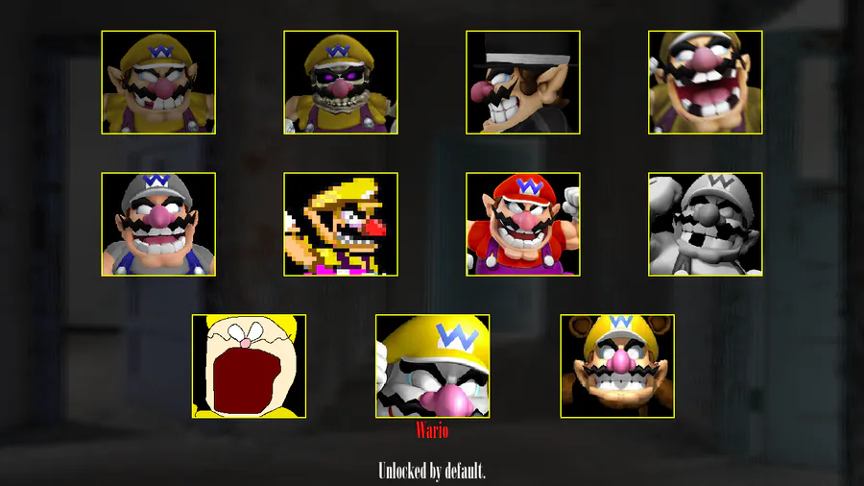Select the retro sprite Wario with red nose
Image resolution: width=864 pixels, height=486 pixels.
[341, 224]
